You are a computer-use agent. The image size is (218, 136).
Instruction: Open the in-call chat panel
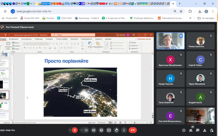pyautogui.click(x=198, y=130)
